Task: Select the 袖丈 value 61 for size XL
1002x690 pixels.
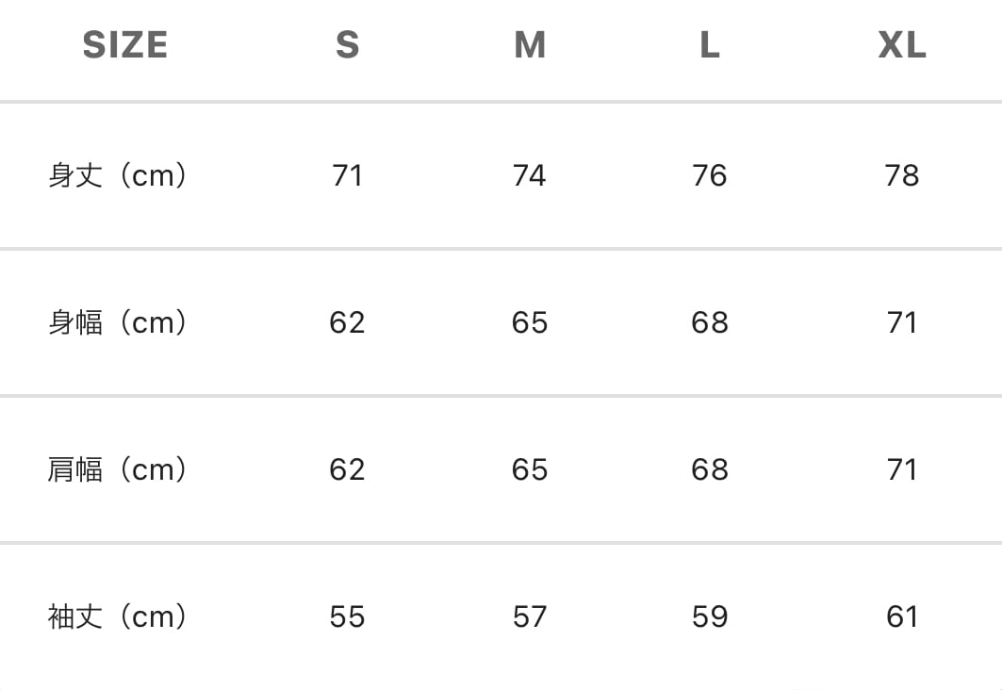Action: (x=902, y=616)
